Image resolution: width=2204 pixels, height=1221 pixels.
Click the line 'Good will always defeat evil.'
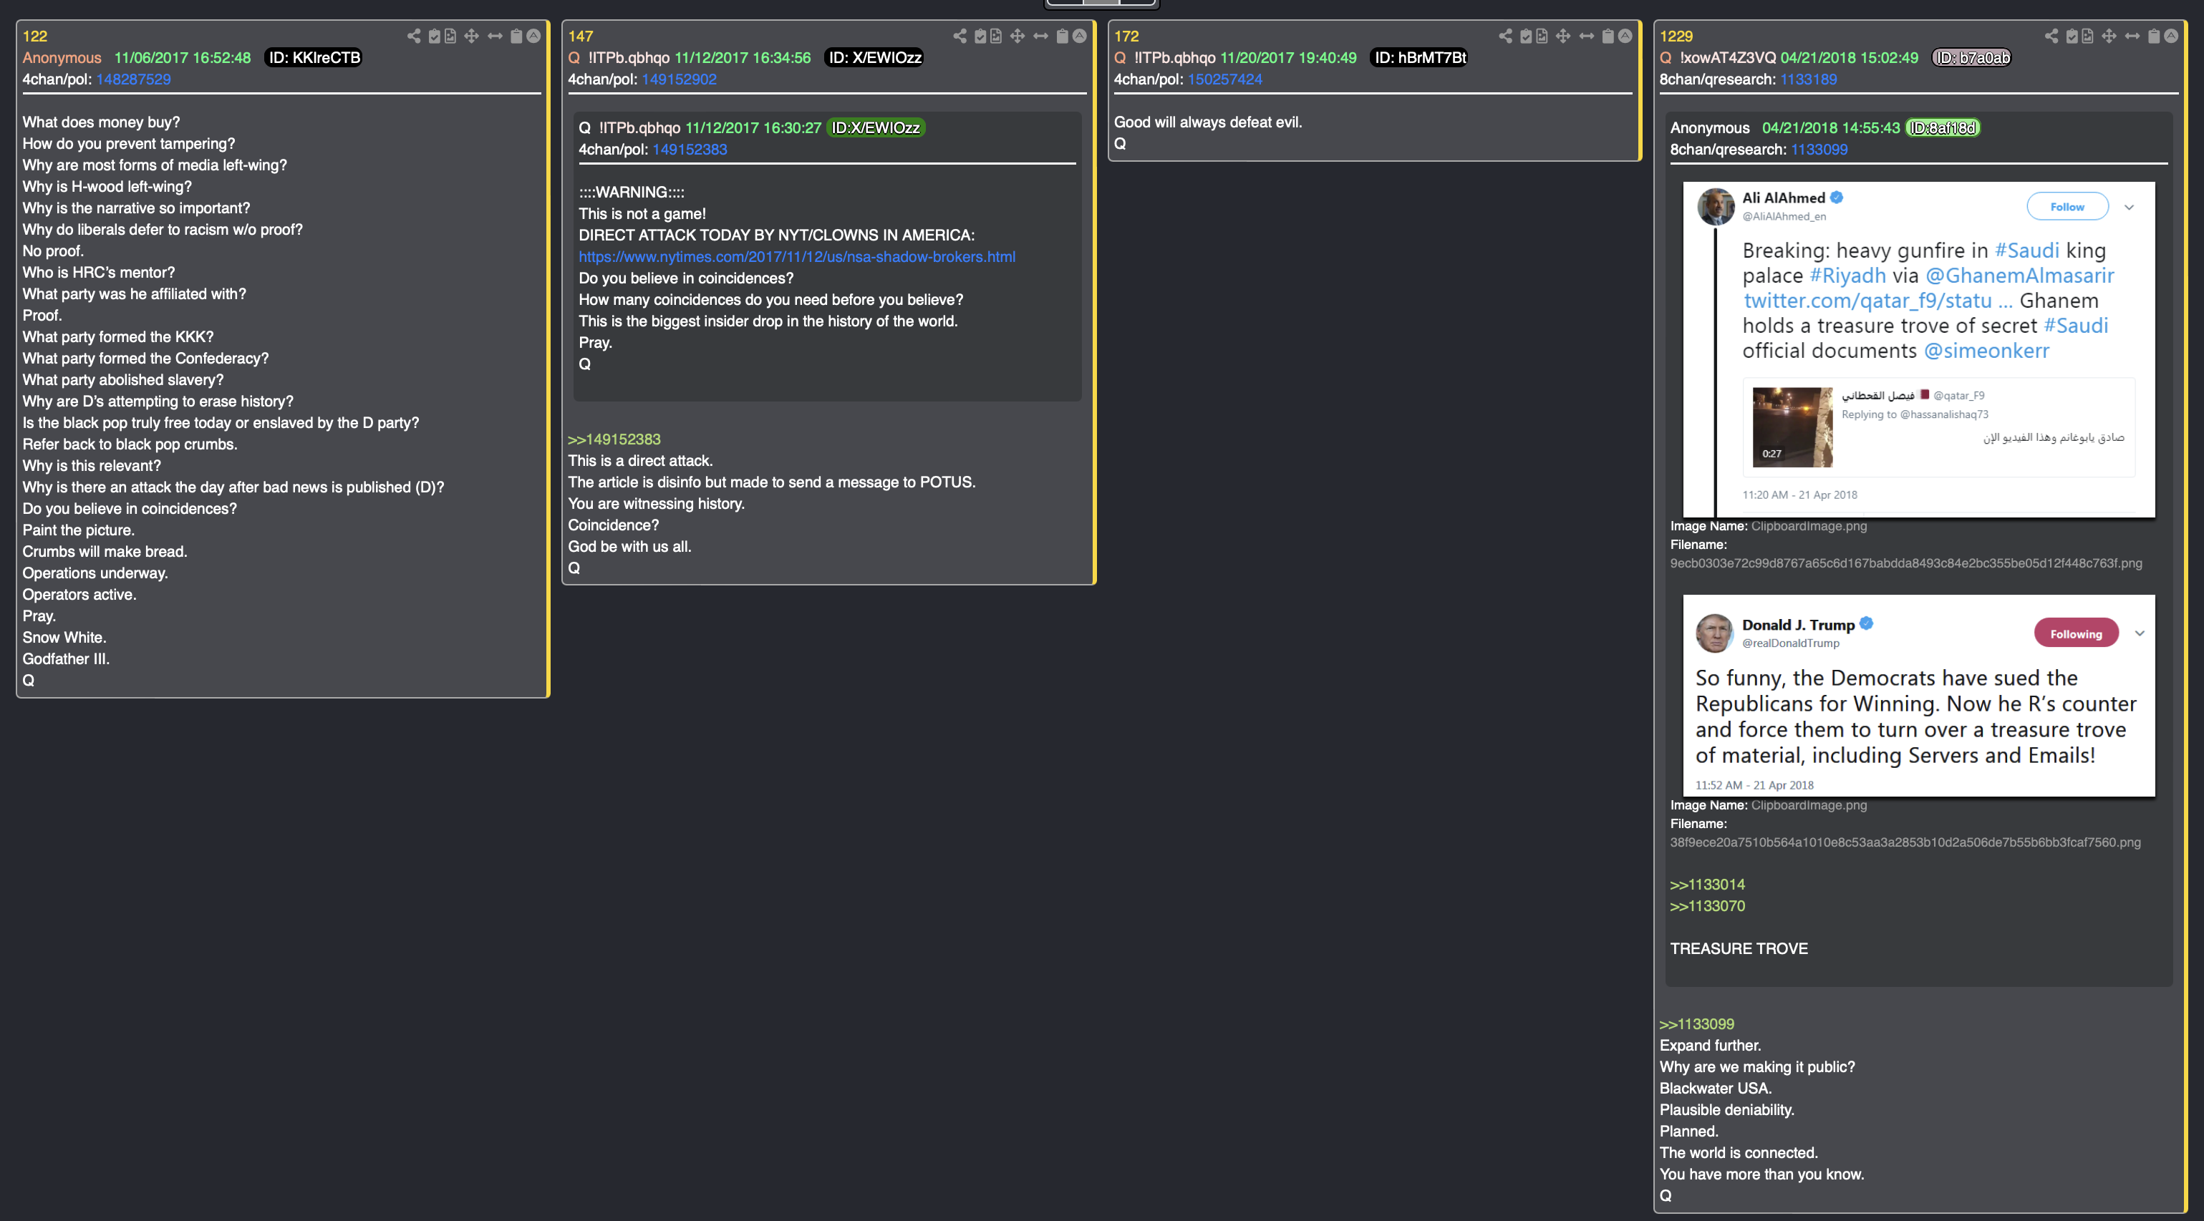click(x=1207, y=122)
